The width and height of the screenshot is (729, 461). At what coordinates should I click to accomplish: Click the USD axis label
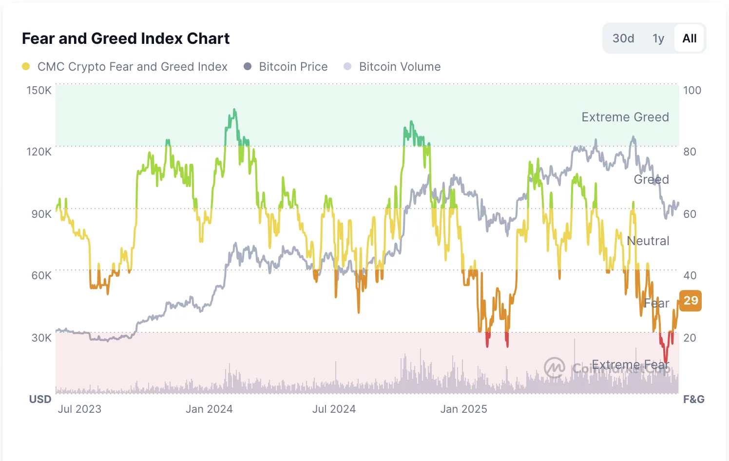pyautogui.click(x=40, y=399)
